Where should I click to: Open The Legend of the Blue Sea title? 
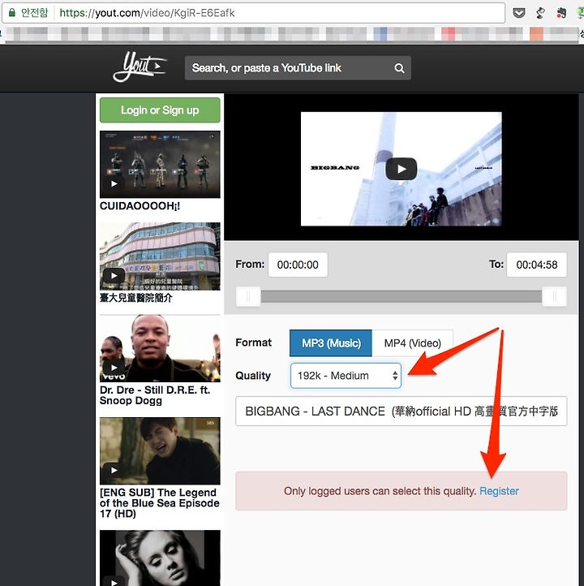coord(160,503)
